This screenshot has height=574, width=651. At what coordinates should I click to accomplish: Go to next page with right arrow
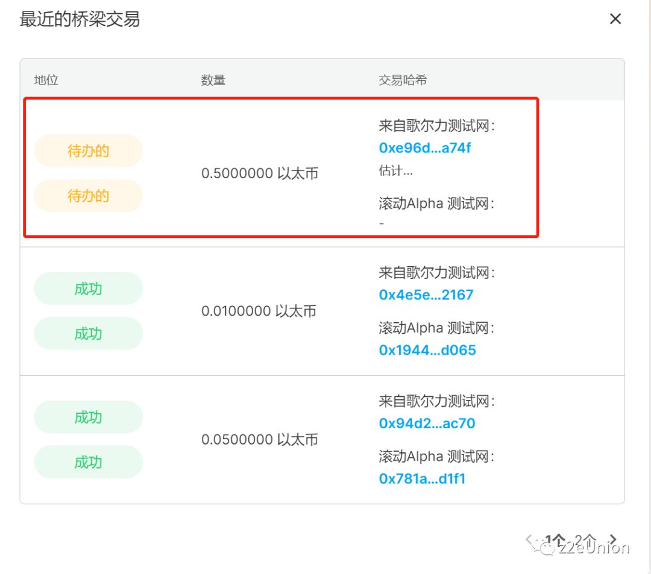tap(613, 539)
